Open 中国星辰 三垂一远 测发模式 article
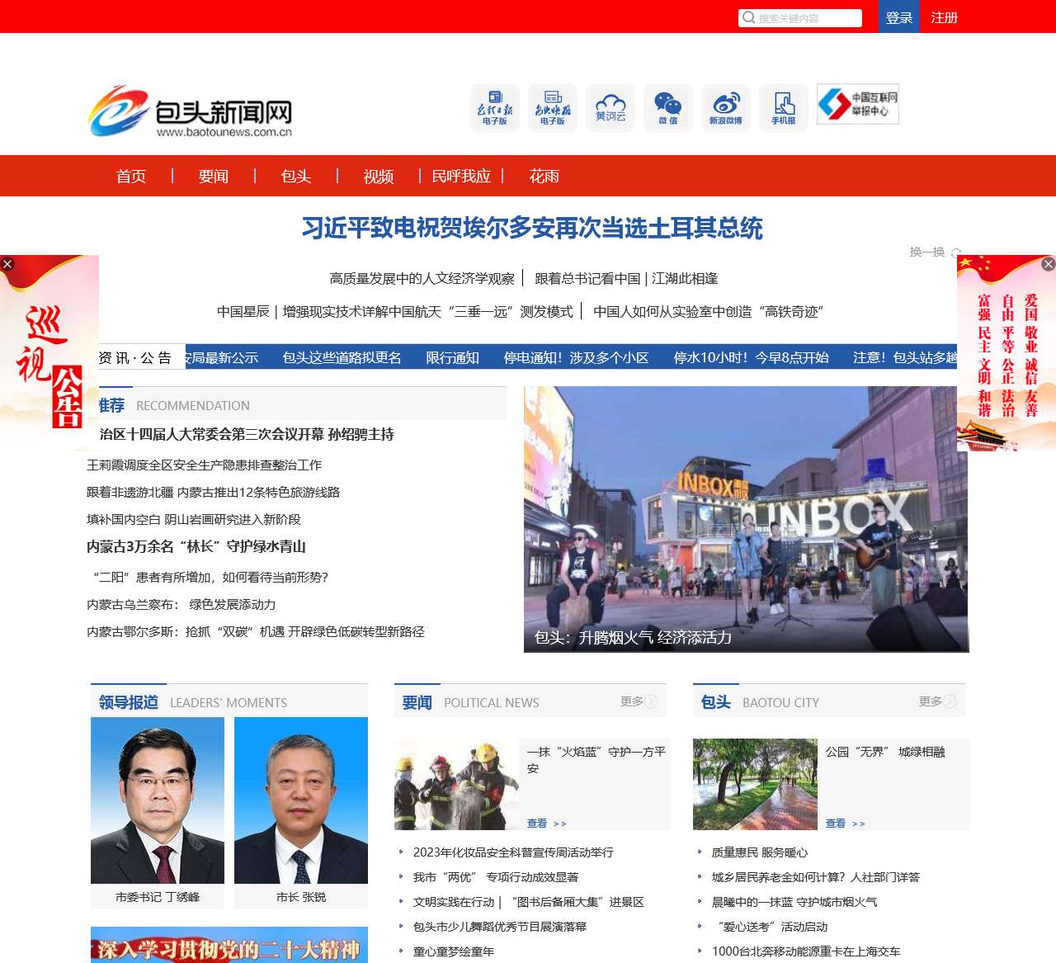Image resolution: width=1056 pixels, height=963 pixels. pyautogui.click(x=395, y=311)
